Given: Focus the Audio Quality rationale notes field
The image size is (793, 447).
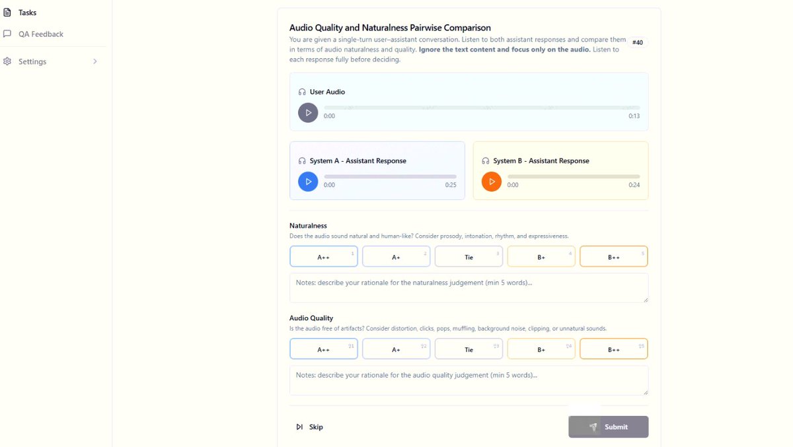Looking at the screenshot, I should click(x=469, y=380).
